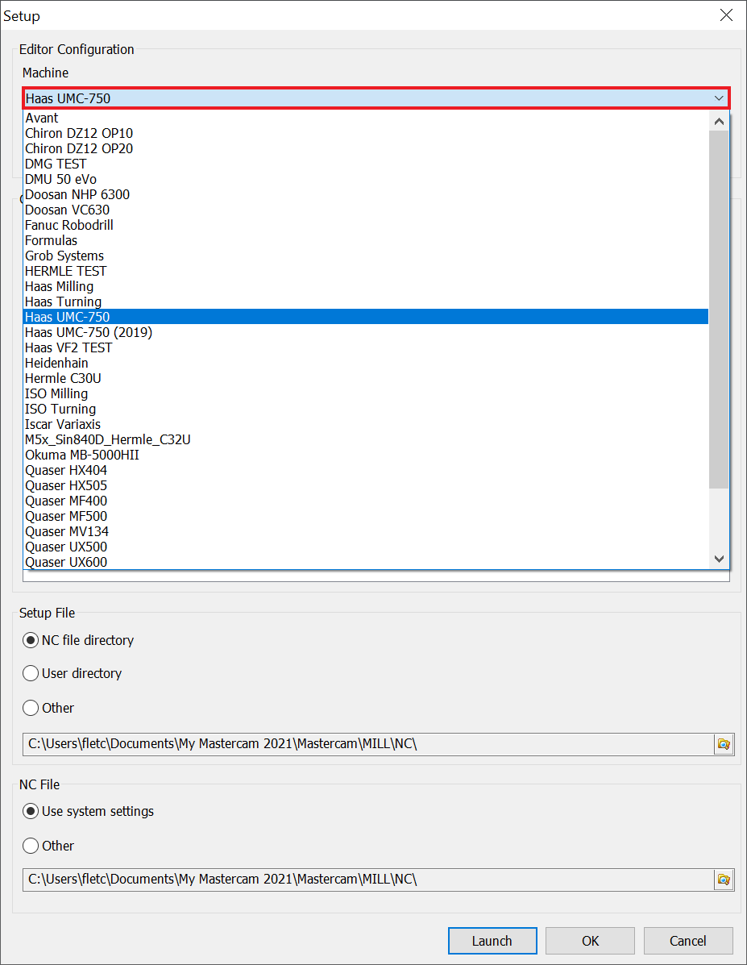Click the machine list scrollbar thumb
The width and height of the screenshot is (747, 965).
[x=719, y=310]
